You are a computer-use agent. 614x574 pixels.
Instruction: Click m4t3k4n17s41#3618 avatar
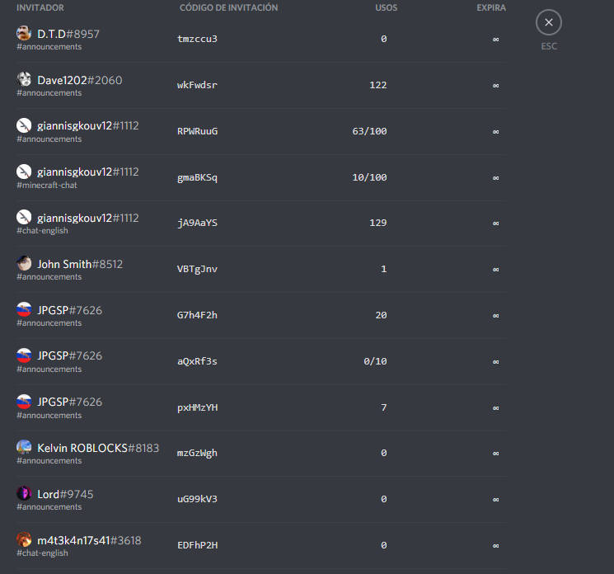click(24, 539)
